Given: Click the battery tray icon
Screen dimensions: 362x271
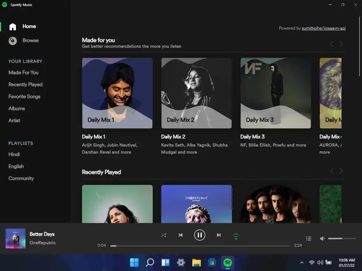Looking at the screenshot, I should 328,262.
